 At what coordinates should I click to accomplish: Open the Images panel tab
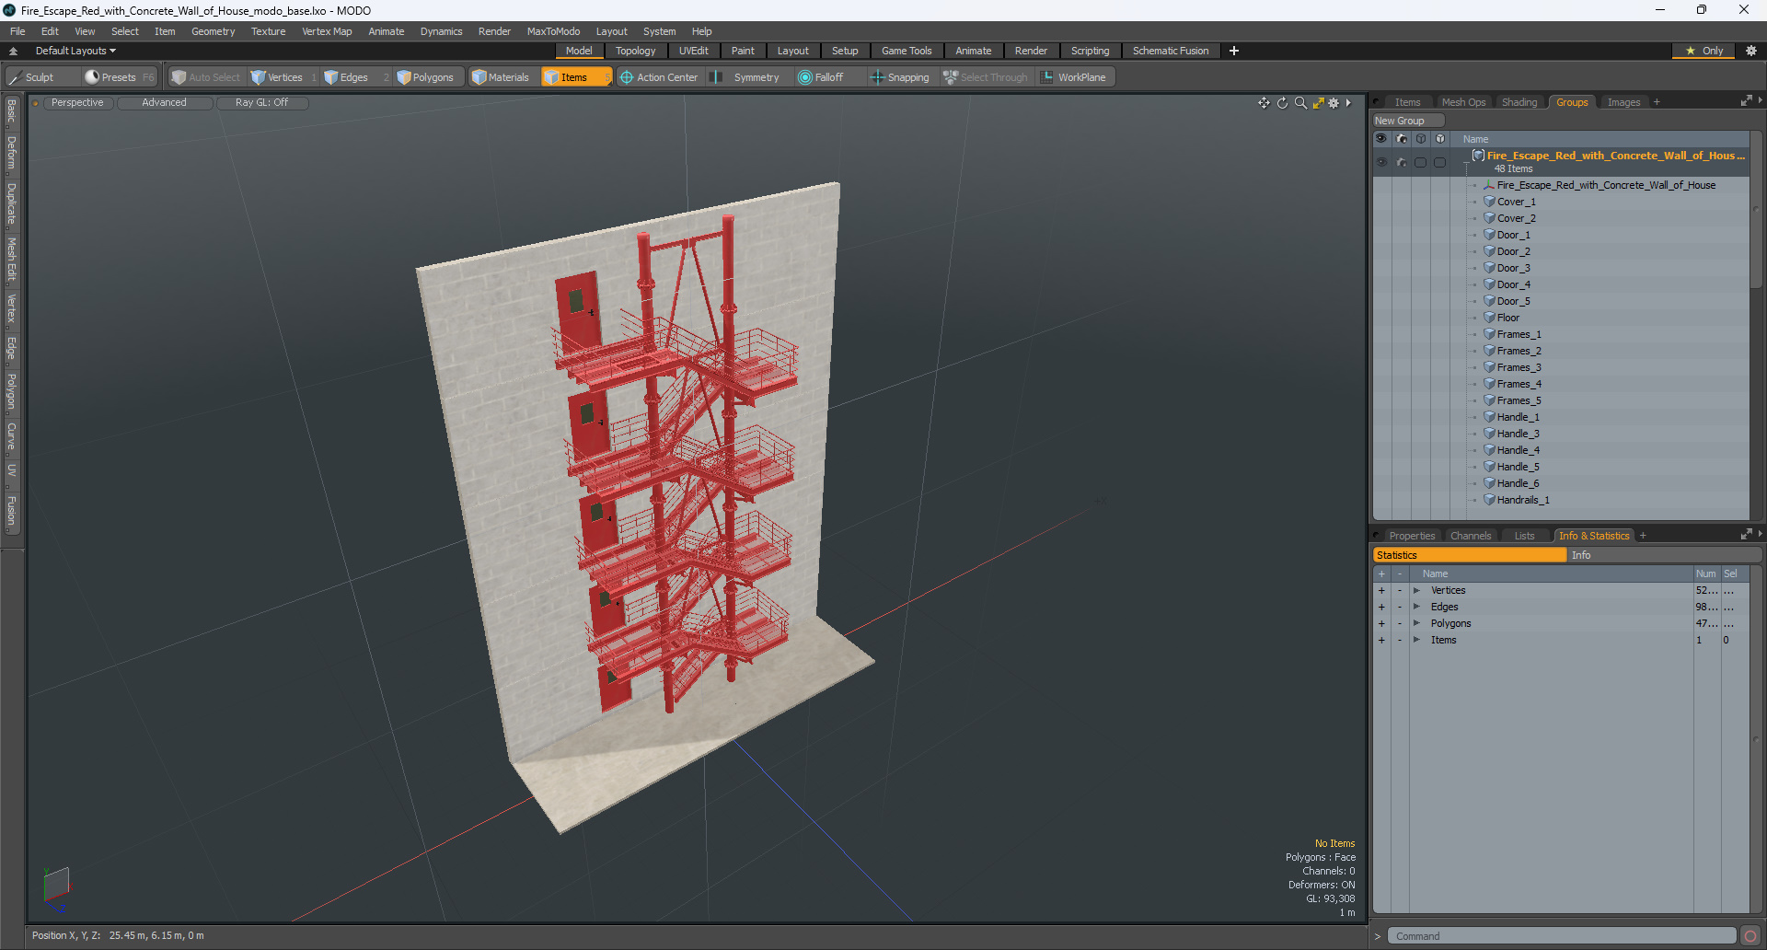pos(1623,102)
